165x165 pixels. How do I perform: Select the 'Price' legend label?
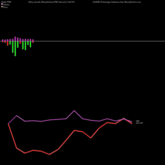click(5, 7)
